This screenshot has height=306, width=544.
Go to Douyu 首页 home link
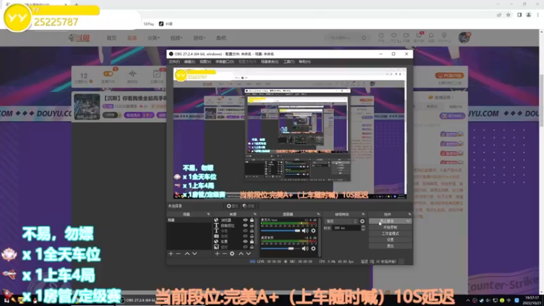[112, 38]
